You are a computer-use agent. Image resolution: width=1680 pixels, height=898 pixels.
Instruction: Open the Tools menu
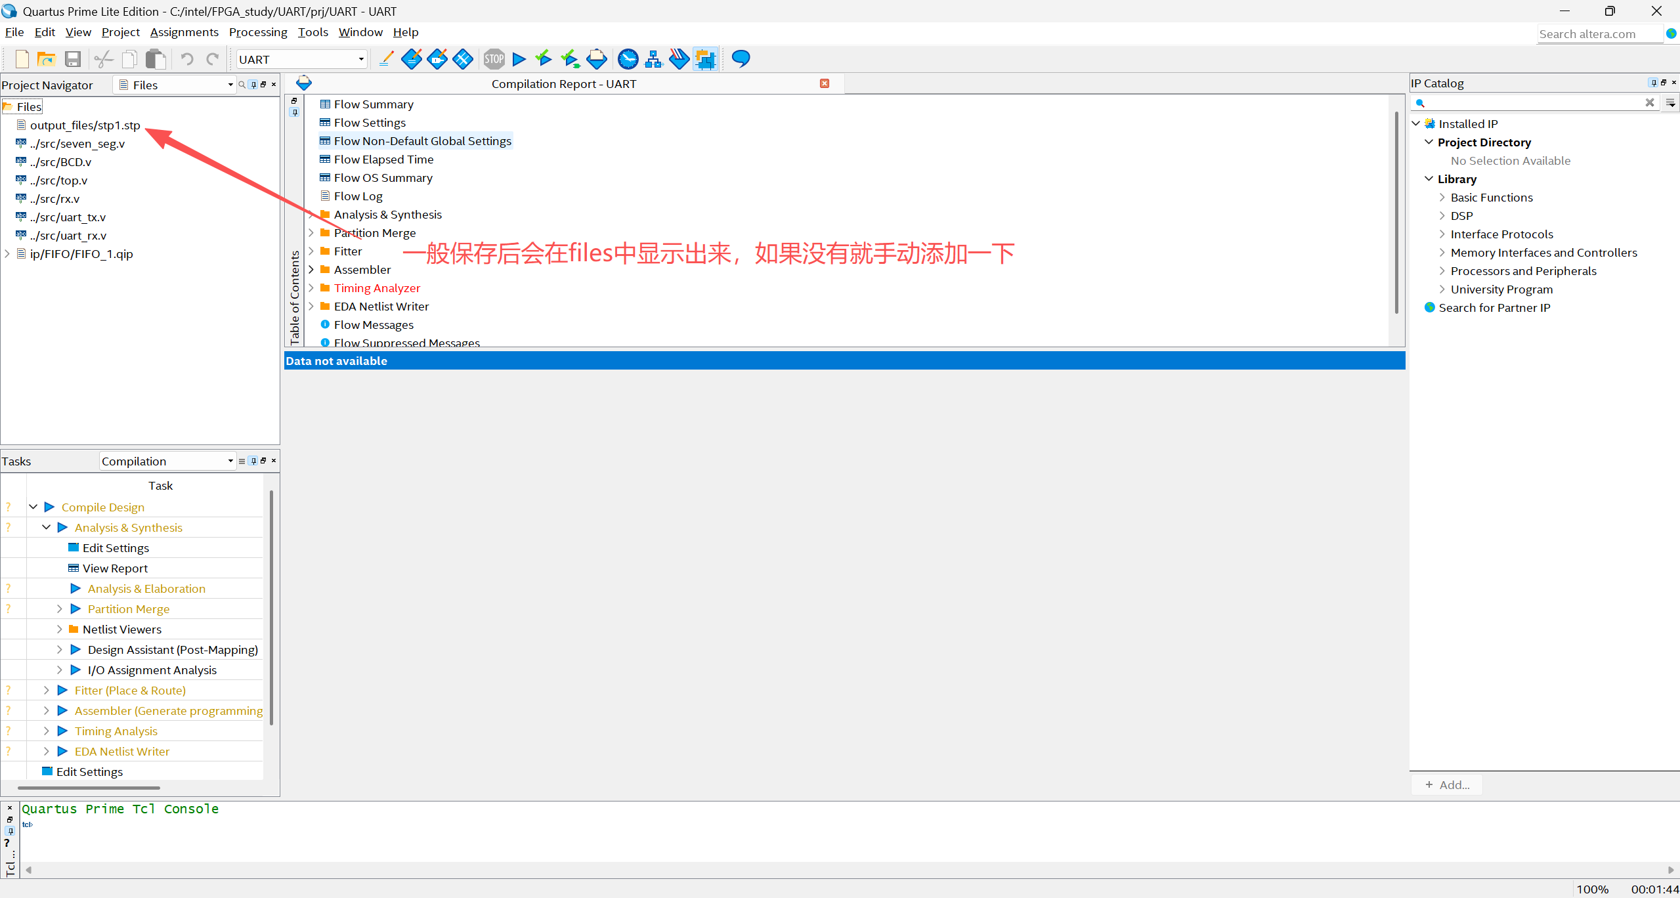313,32
